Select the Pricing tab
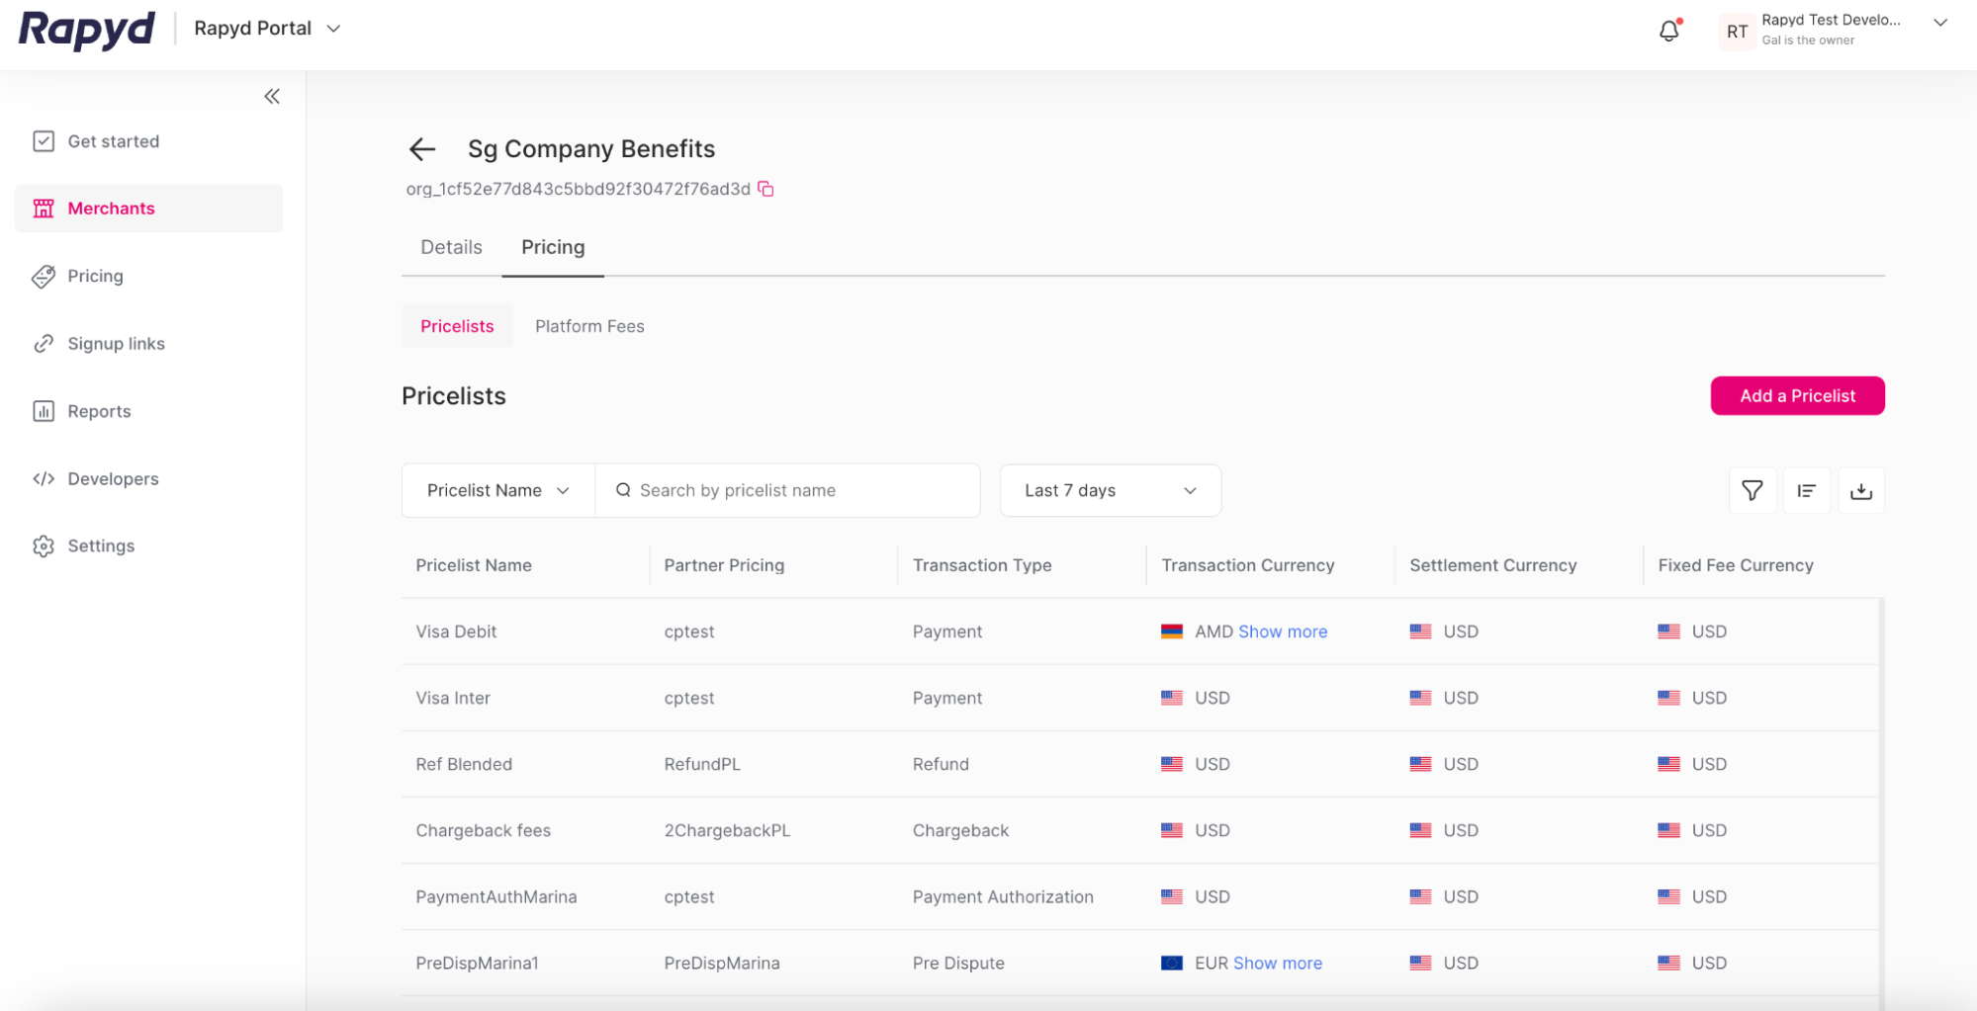Screen dimensions: 1977x1011 tap(553, 247)
